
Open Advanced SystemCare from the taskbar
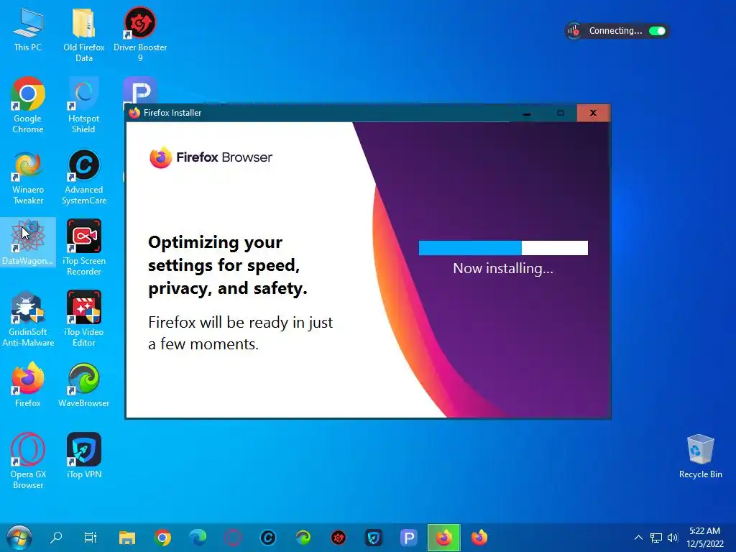[x=268, y=538]
